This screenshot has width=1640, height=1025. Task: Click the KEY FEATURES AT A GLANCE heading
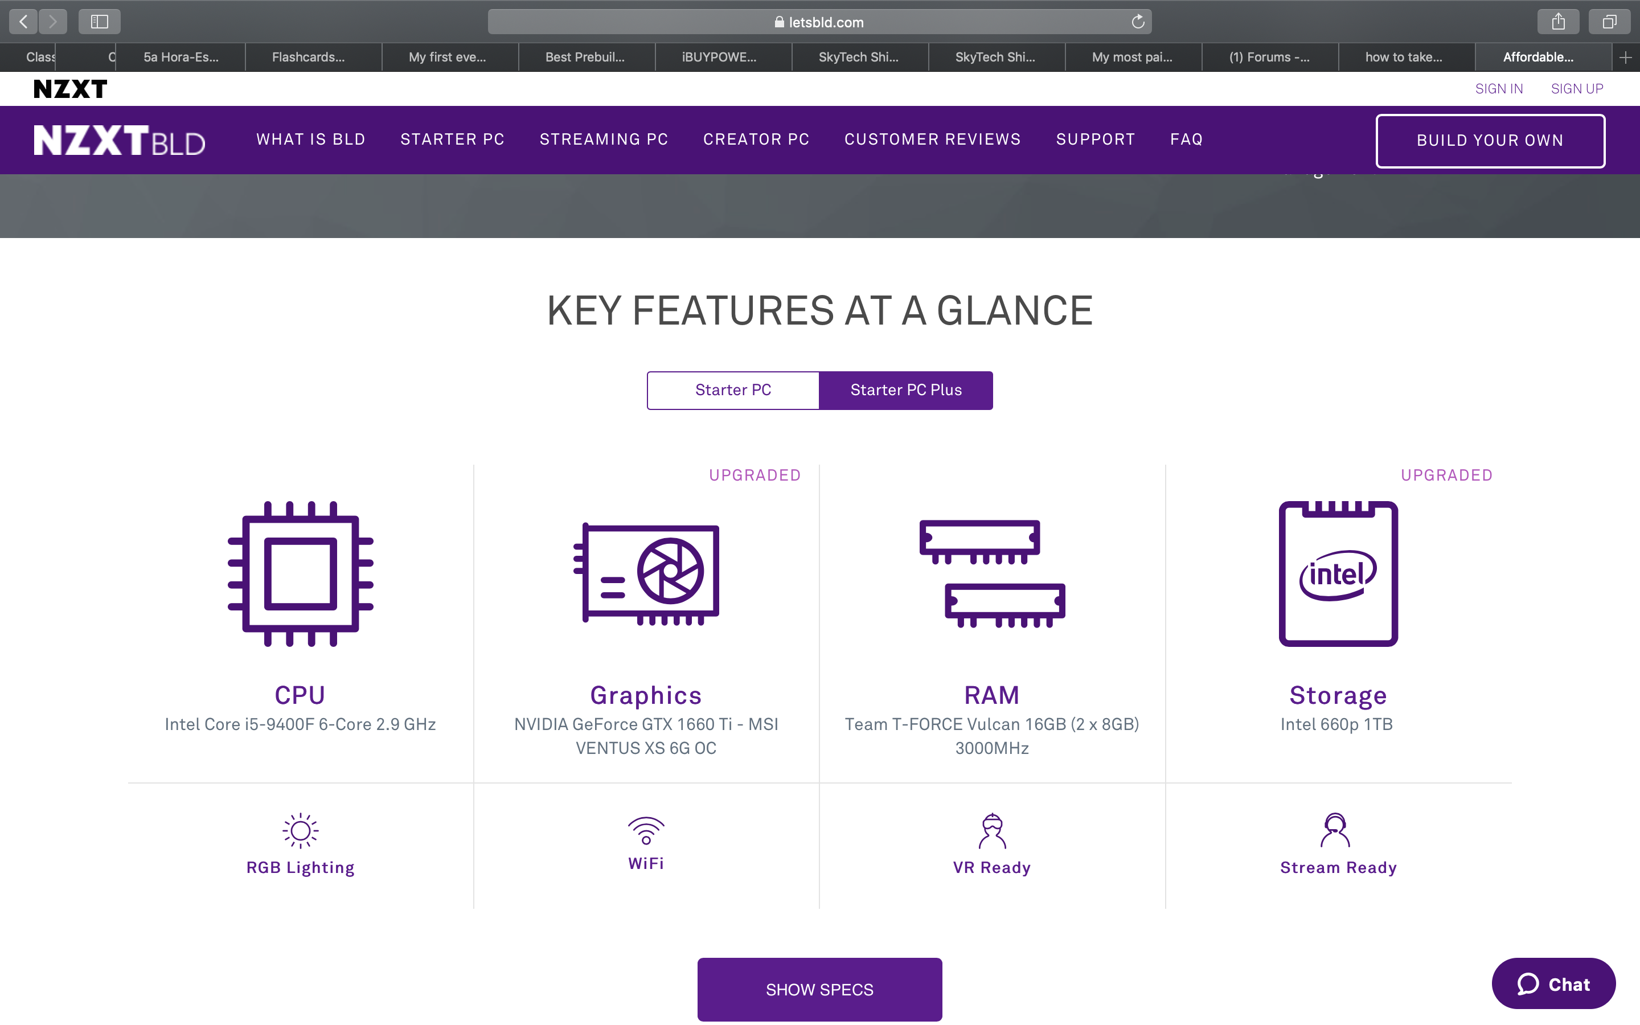tap(819, 310)
